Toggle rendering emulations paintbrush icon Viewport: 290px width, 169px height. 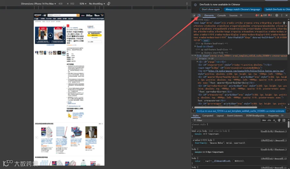tap(279, 120)
